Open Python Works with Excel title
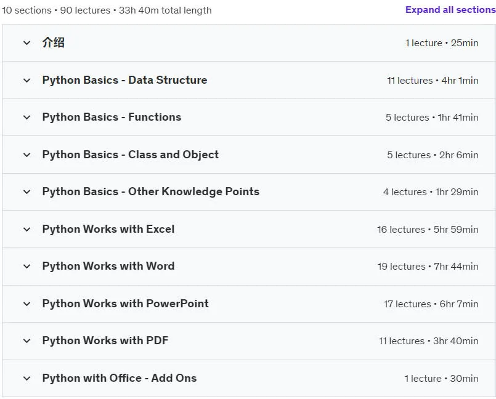496x399 pixels. click(x=108, y=229)
